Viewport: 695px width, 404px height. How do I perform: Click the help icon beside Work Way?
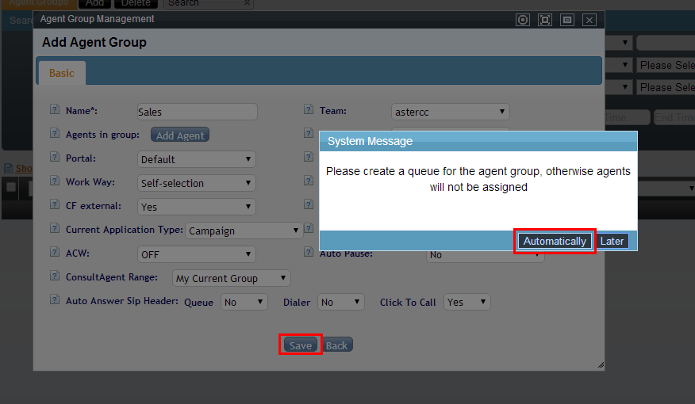[x=55, y=181]
